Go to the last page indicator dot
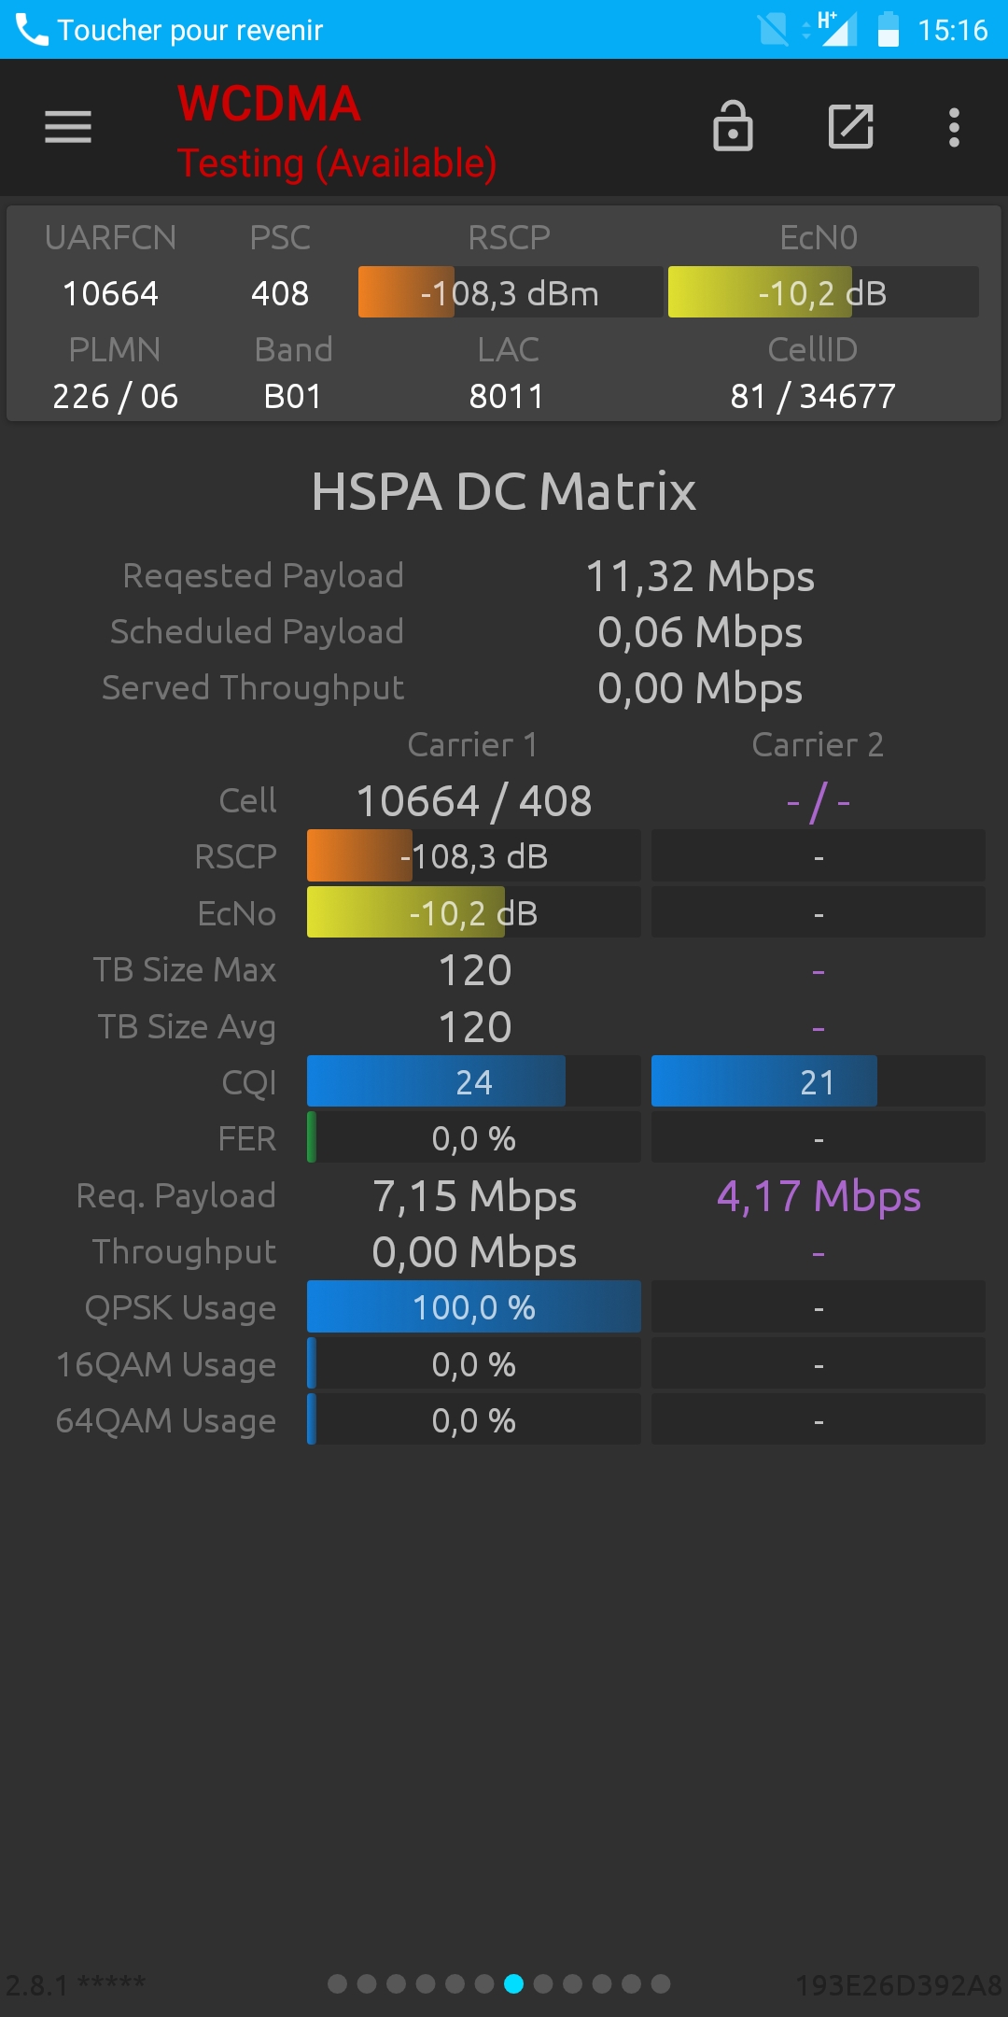The width and height of the screenshot is (1008, 2017). click(661, 1983)
